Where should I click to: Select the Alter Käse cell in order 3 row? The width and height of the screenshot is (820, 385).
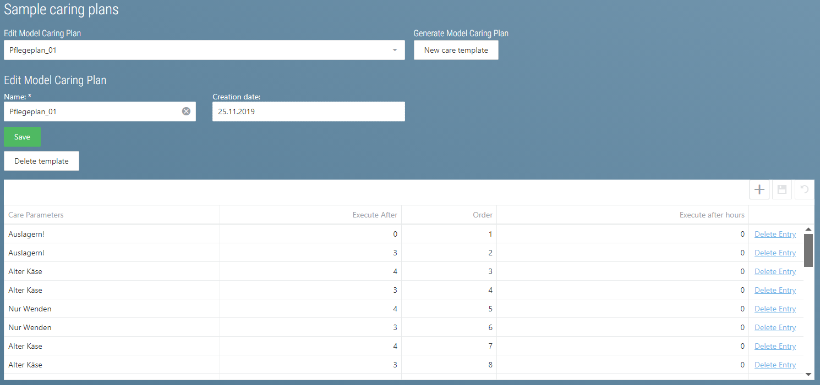(25, 271)
